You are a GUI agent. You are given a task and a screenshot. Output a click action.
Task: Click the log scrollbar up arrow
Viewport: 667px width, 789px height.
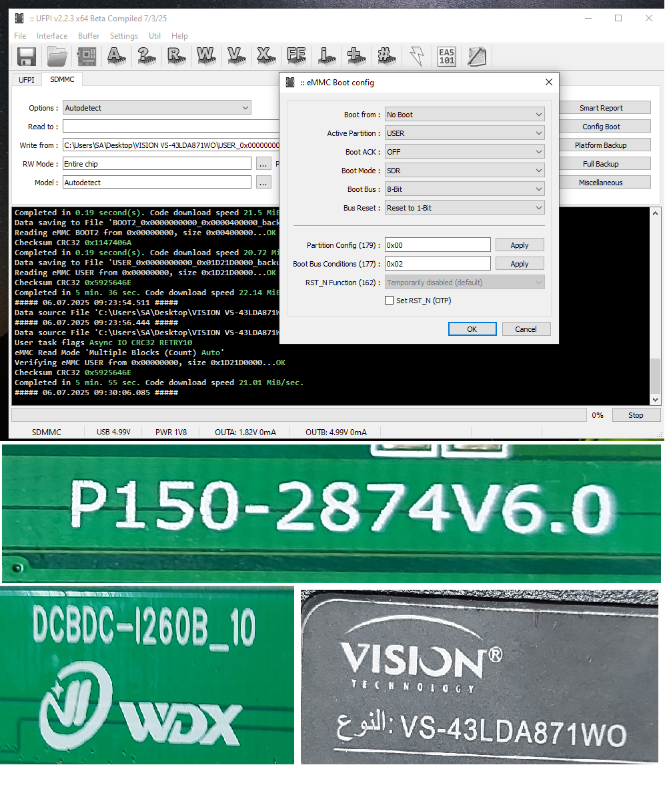point(655,213)
